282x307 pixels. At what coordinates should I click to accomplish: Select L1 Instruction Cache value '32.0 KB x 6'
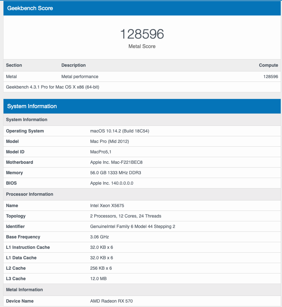click(x=102, y=247)
